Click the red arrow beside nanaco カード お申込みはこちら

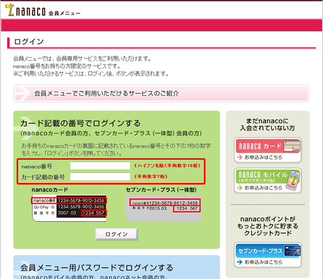pyautogui.click(x=240, y=158)
